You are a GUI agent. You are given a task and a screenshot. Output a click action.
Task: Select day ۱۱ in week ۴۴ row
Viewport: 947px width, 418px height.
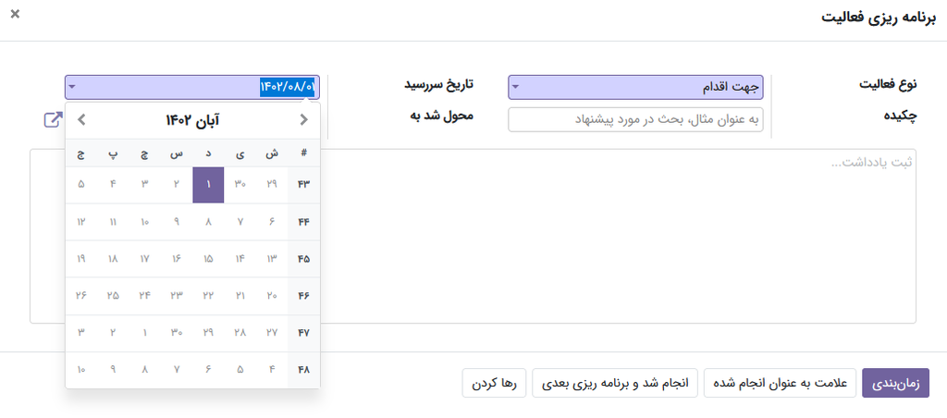point(113,222)
